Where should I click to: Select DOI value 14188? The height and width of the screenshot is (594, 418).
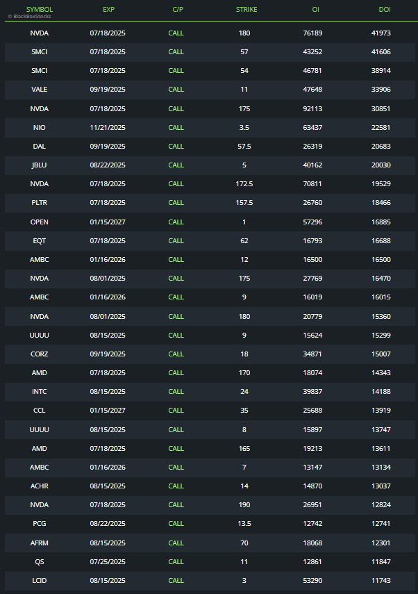coord(381,392)
